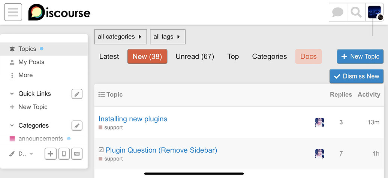Open the Installing new plugins topic

tap(133, 119)
